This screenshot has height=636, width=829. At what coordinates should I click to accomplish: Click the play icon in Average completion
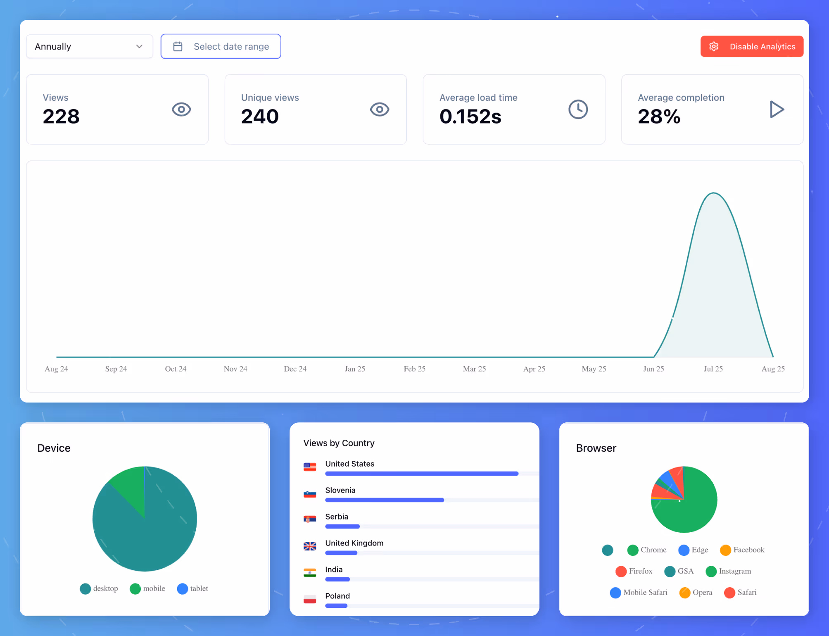point(777,110)
